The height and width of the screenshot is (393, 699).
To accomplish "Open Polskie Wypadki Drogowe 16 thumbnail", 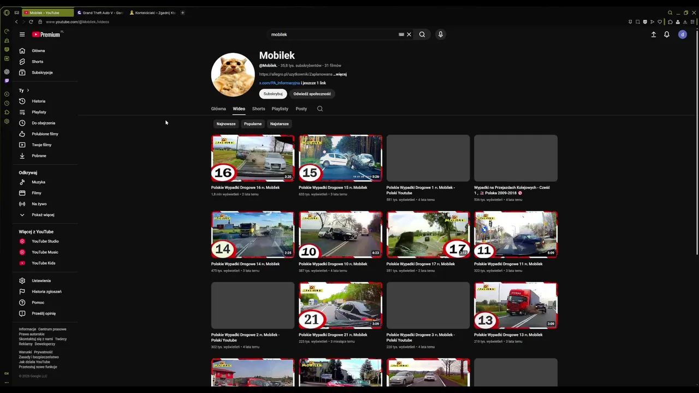I will pos(253,158).
